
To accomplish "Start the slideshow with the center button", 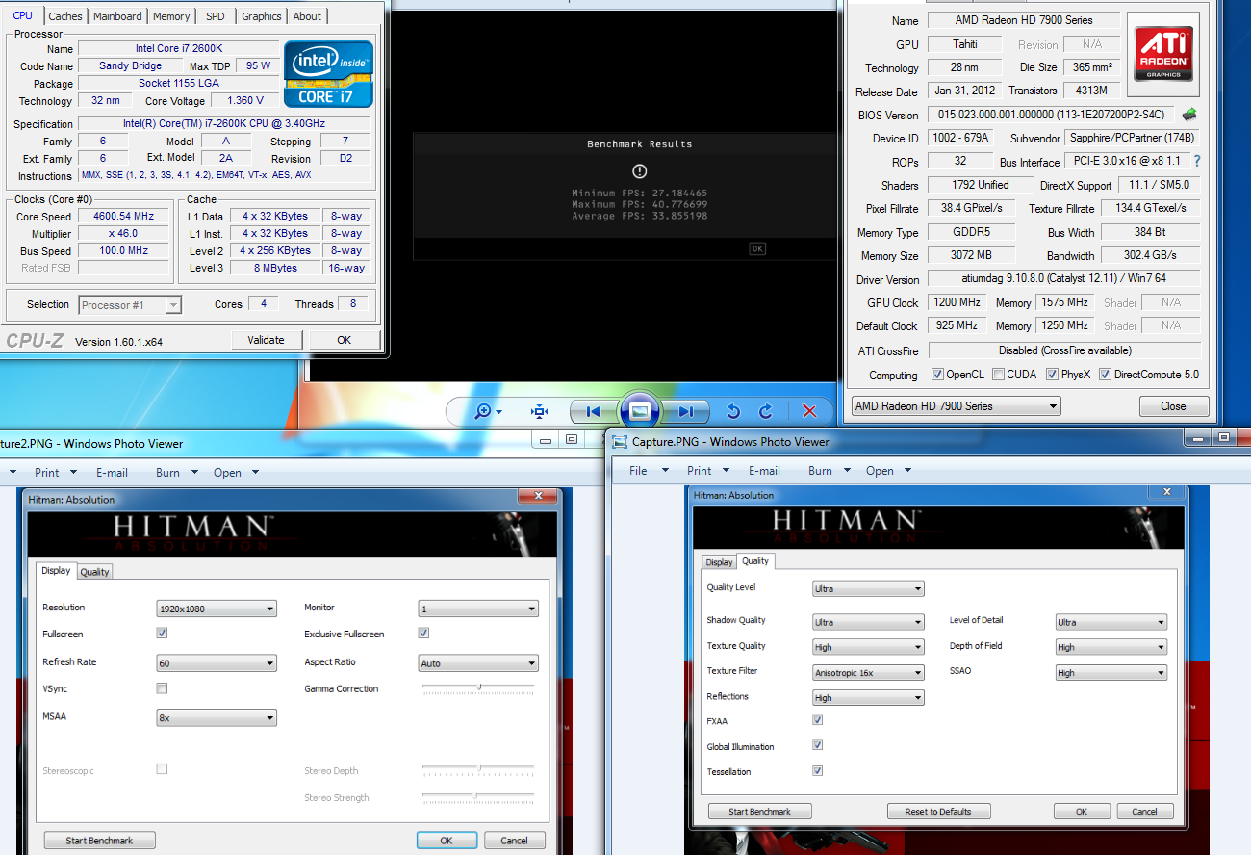I will click(x=639, y=411).
